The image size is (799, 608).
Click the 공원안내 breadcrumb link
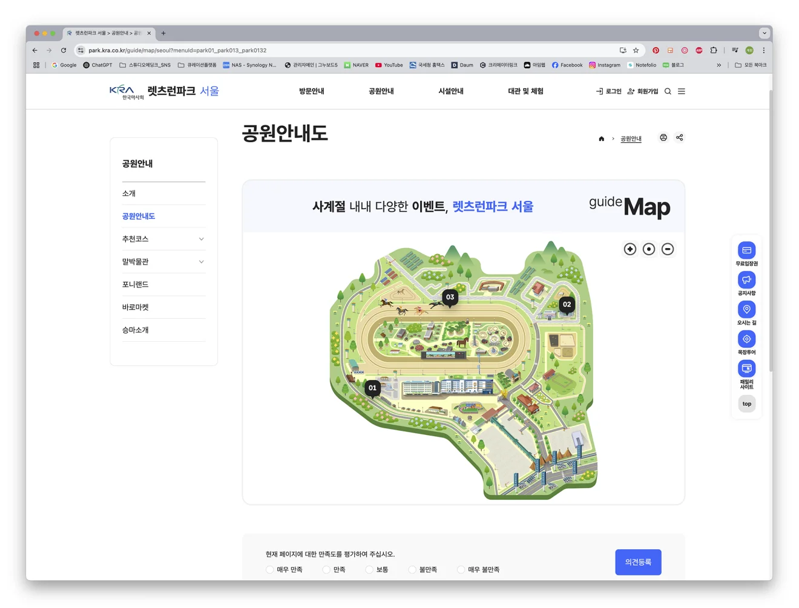pyautogui.click(x=631, y=139)
